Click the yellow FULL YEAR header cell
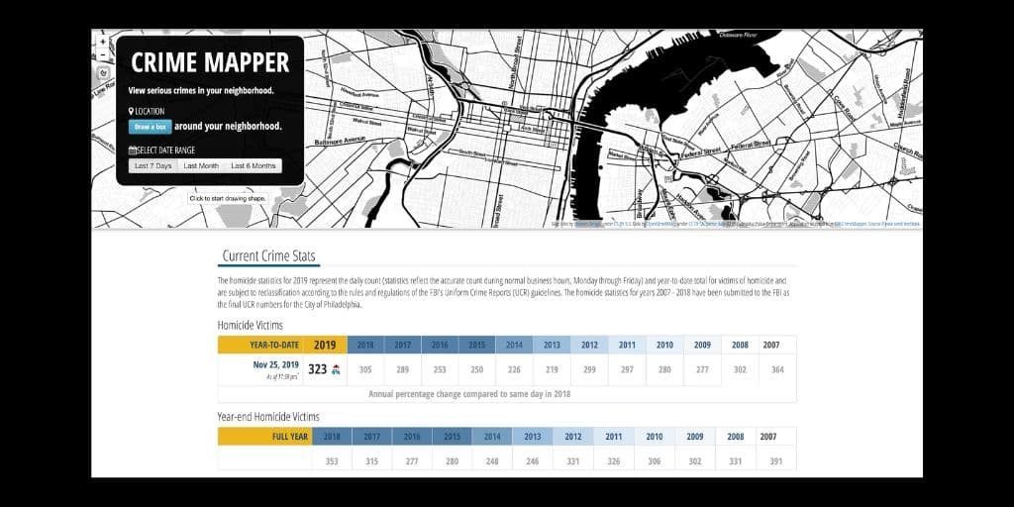 pyautogui.click(x=265, y=437)
